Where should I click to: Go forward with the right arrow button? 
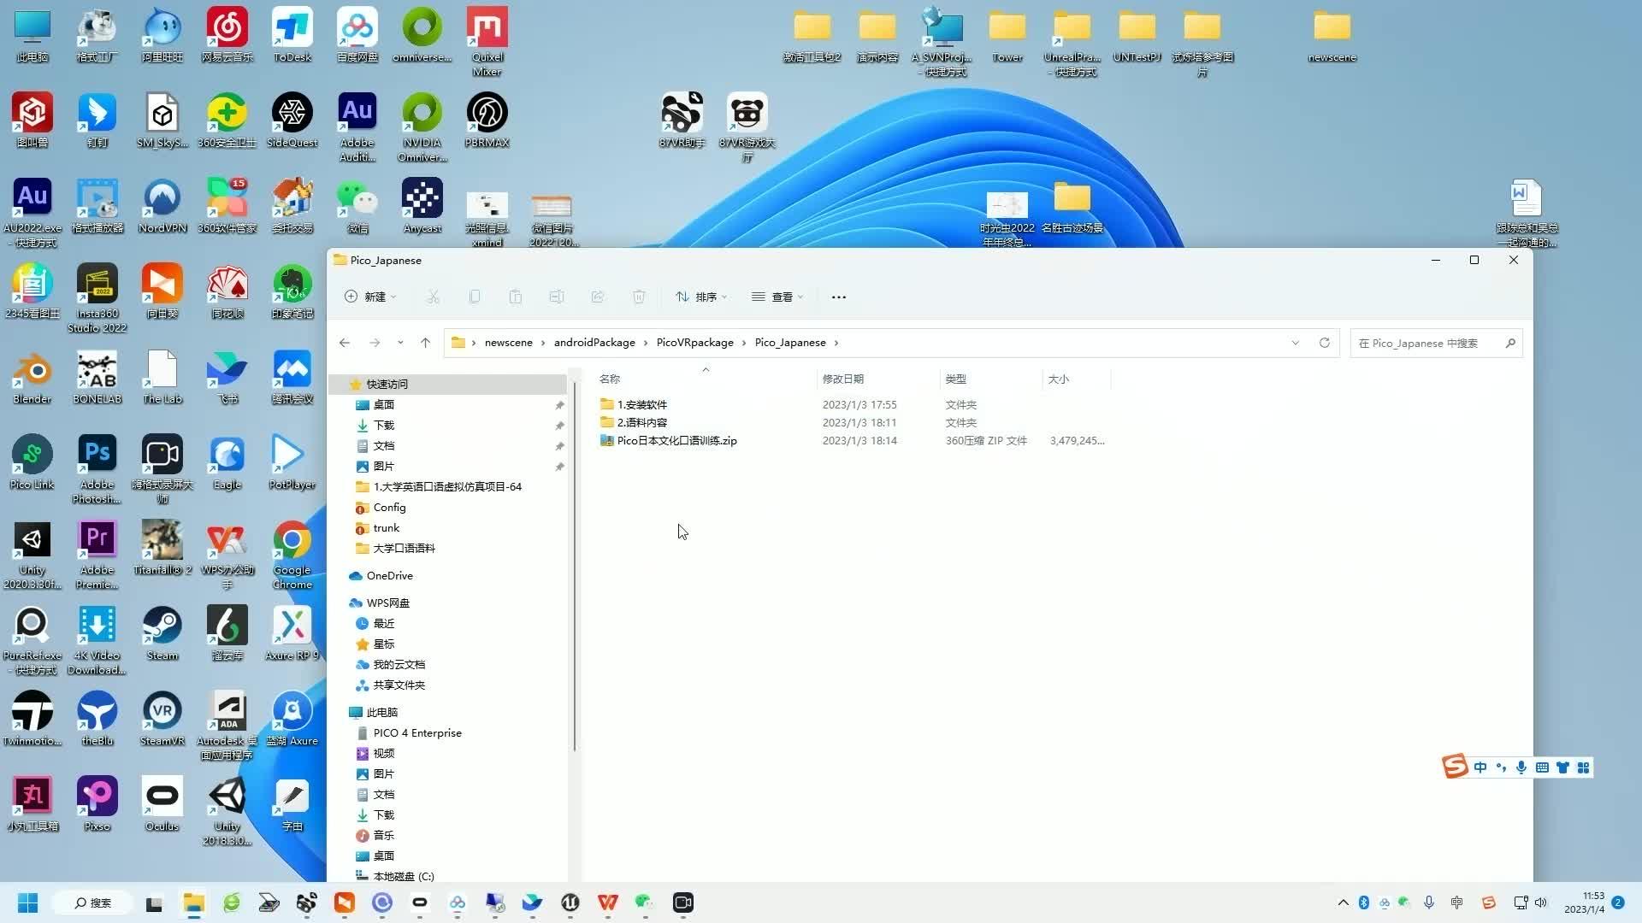(x=375, y=343)
